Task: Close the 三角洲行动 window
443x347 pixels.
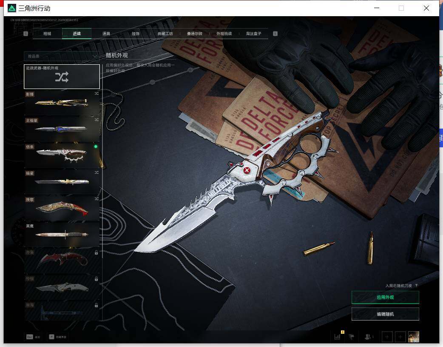Action: pyautogui.click(x=426, y=8)
